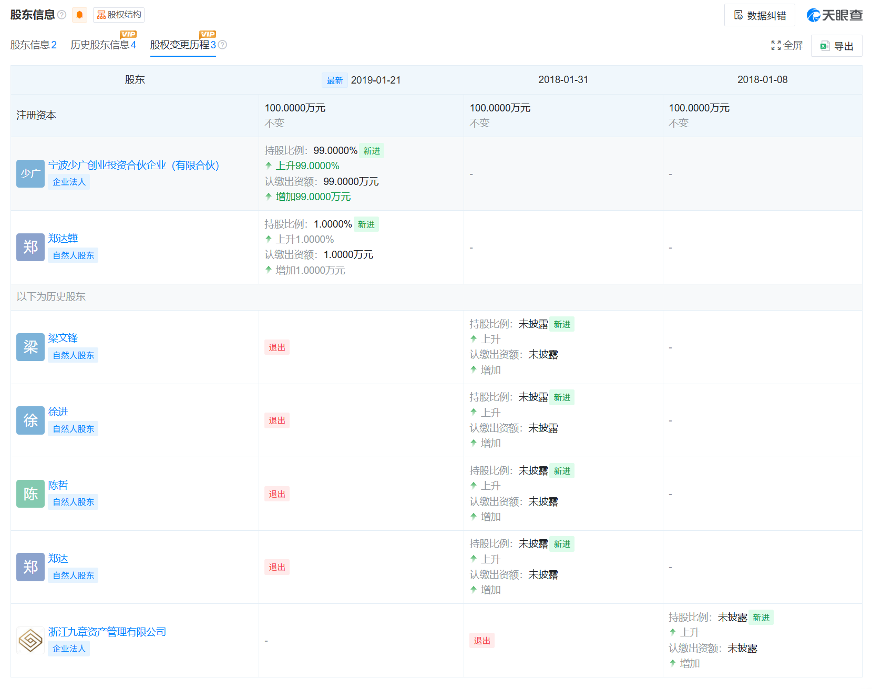Open shareholder 梁文锋's profile link
The width and height of the screenshot is (872, 689).
[x=64, y=338]
